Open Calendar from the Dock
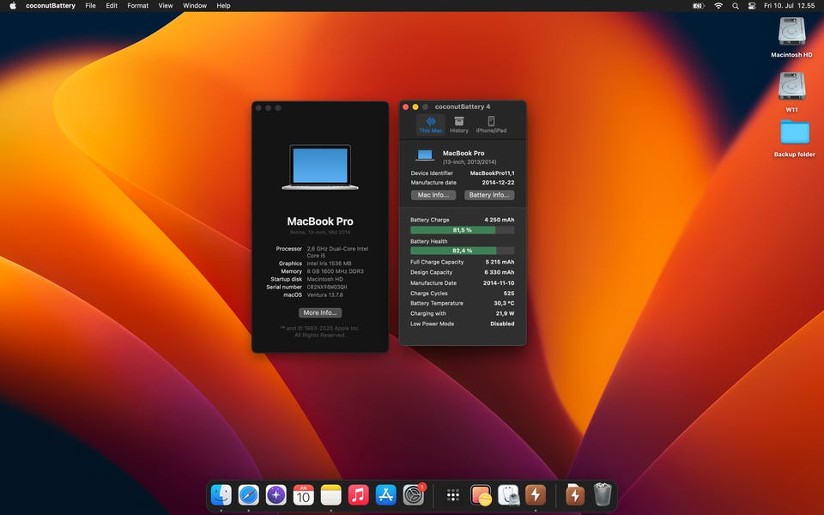This screenshot has width=824, height=515. [x=303, y=495]
